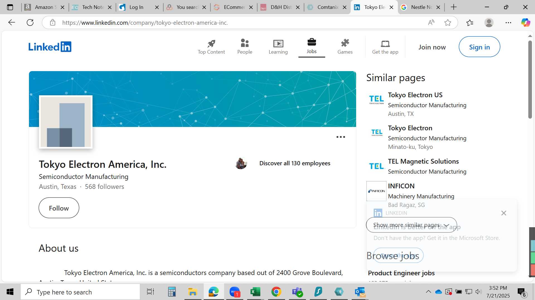Open TEL Magnetic Solutions page
Screen dimensions: 535x300
423,161
